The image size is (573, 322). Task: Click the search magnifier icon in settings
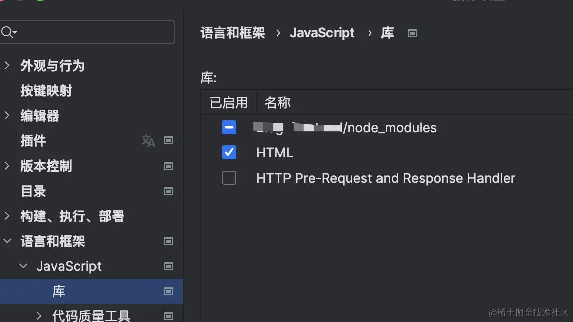[x=8, y=33]
